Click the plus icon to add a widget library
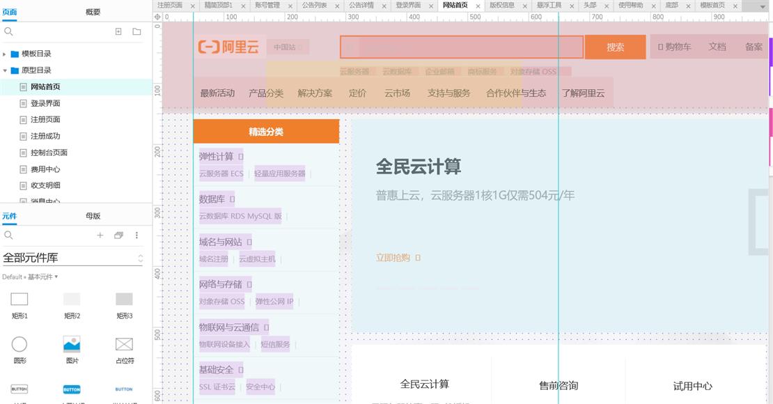 pyautogui.click(x=100, y=235)
